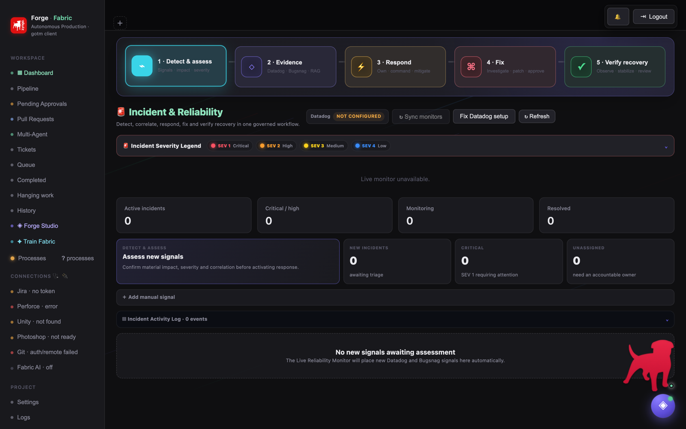Click the siren icon beside Incident & Reliability
This screenshot has width=686, height=429.
(121, 112)
